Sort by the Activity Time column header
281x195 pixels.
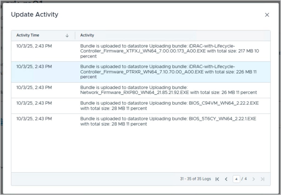click(x=28, y=35)
